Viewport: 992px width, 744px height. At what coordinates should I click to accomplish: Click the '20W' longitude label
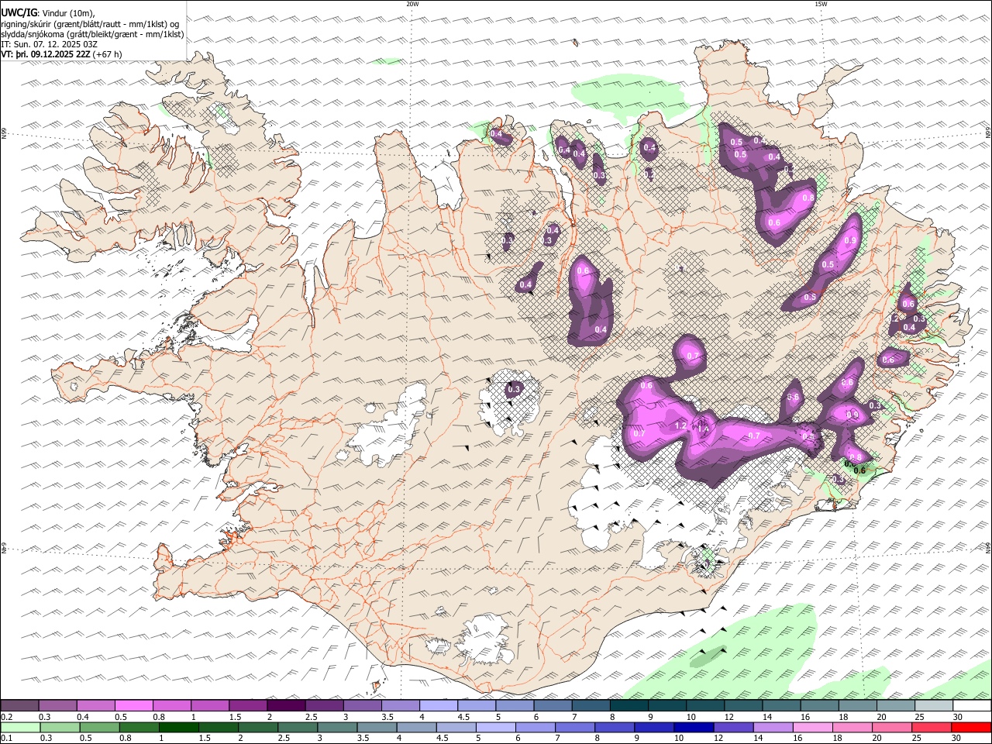(x=412, y=4)
